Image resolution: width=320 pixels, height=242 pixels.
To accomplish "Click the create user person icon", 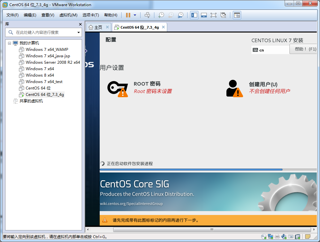I will pos(234,88).
